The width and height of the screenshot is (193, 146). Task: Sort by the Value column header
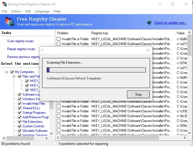pyautogui.click(x=181, y=33)
